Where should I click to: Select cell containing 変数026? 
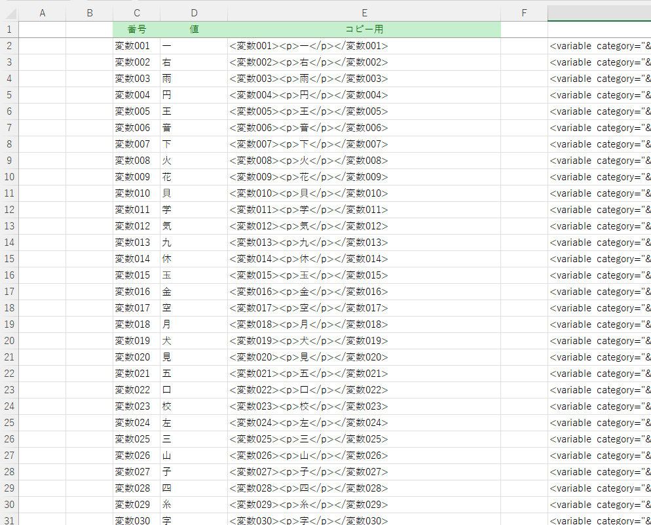137,456
